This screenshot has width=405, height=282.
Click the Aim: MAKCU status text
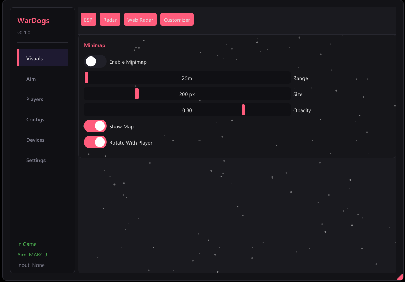pyautogui.click(x=32, y=255)
